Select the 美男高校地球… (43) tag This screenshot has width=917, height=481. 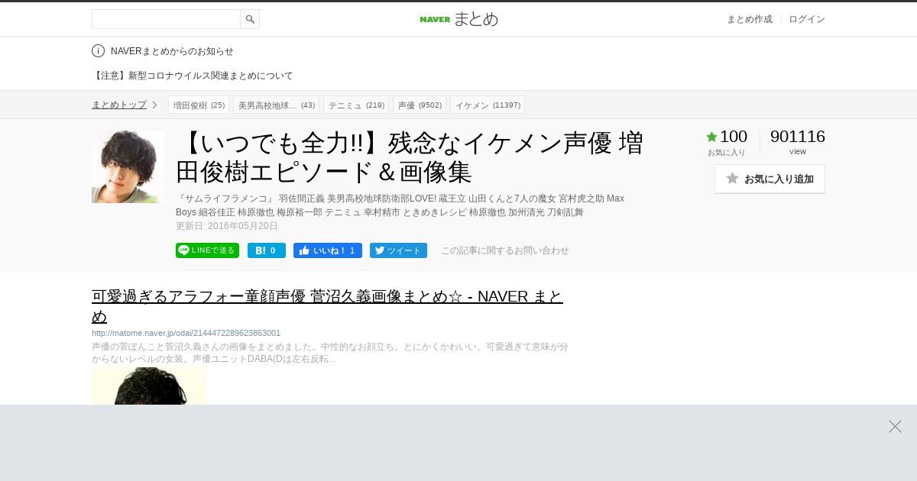tap(276, 105)
